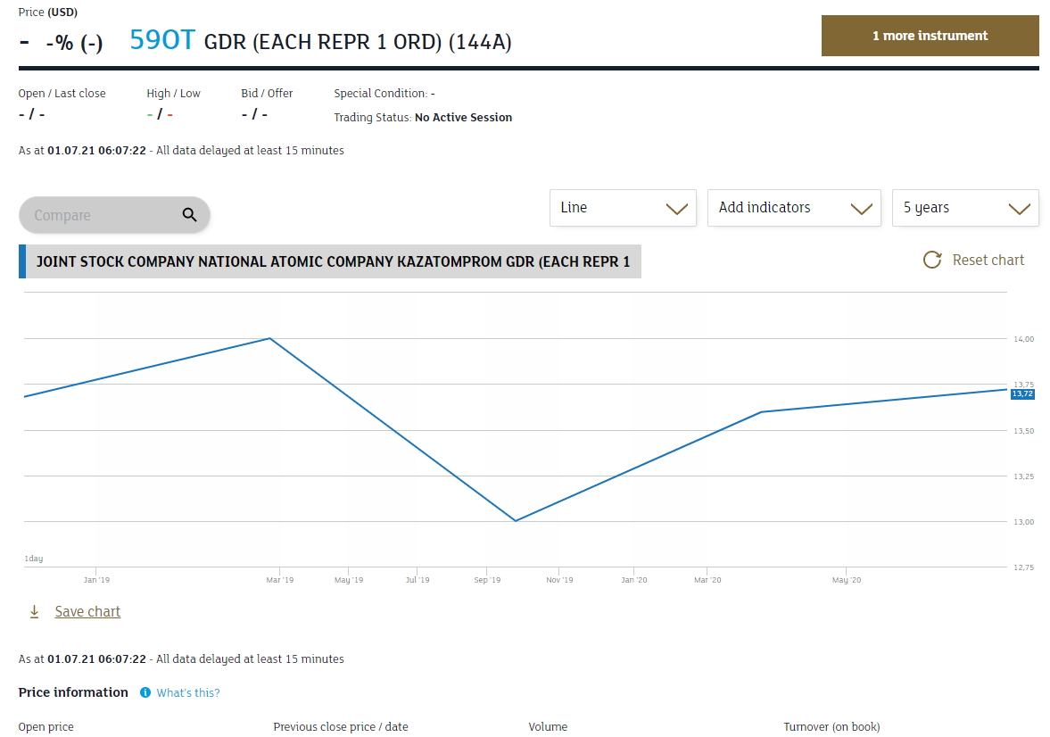Click the Reset chart label

(988, 260)
